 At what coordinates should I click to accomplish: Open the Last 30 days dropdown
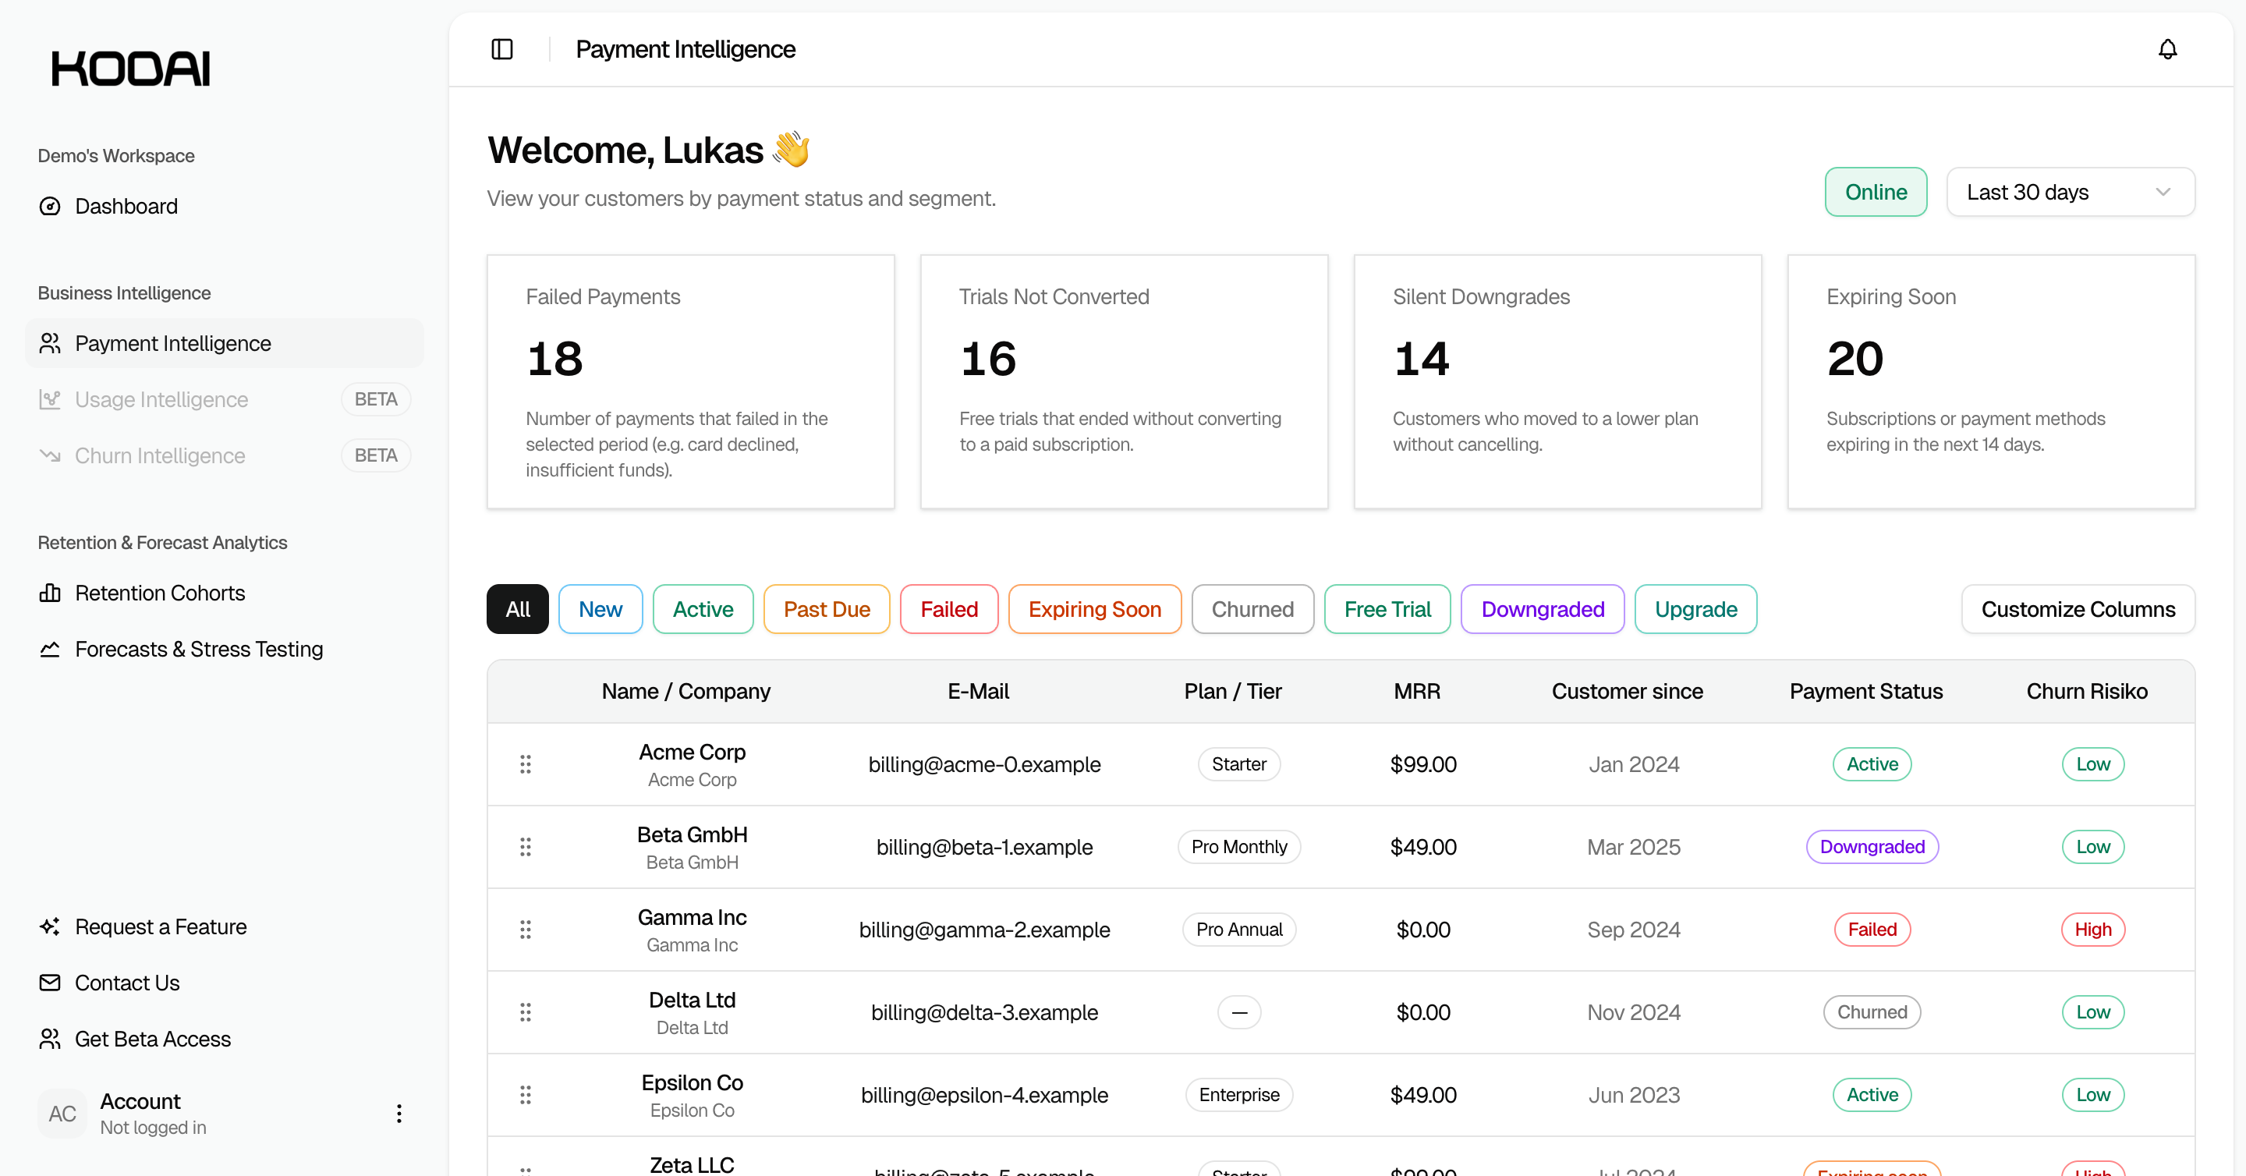pyautogui.click(x=2070, y=192)
